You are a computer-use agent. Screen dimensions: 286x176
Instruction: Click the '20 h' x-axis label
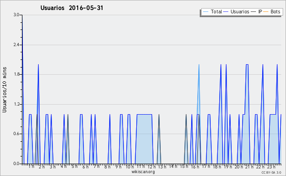click(239, 166)
